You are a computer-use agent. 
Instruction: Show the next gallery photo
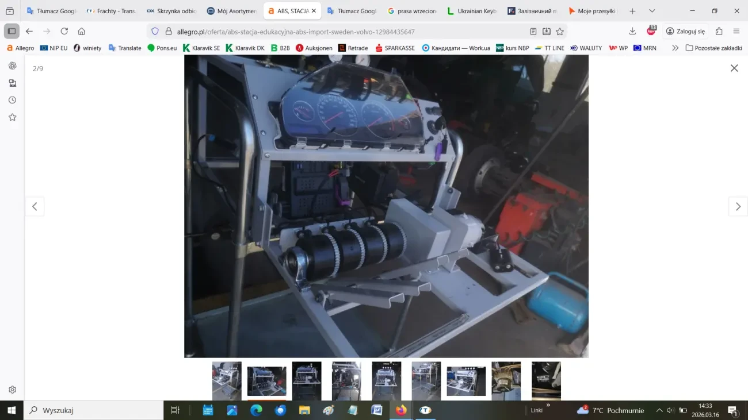[x=738, y=207]
